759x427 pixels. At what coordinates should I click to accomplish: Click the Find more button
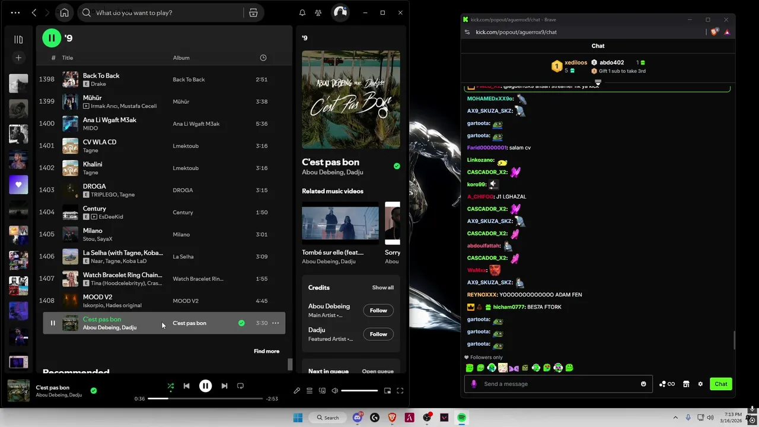click(267, 351)
